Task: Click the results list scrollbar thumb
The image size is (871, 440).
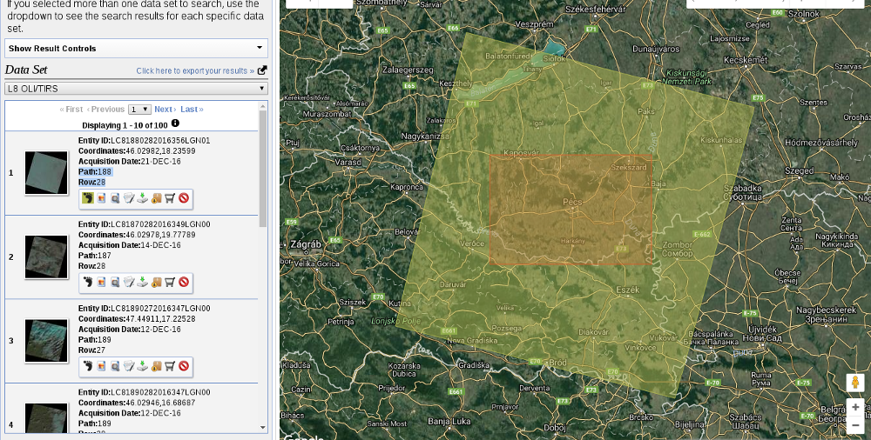Action: pyautogui.click(x=263, y=168)
